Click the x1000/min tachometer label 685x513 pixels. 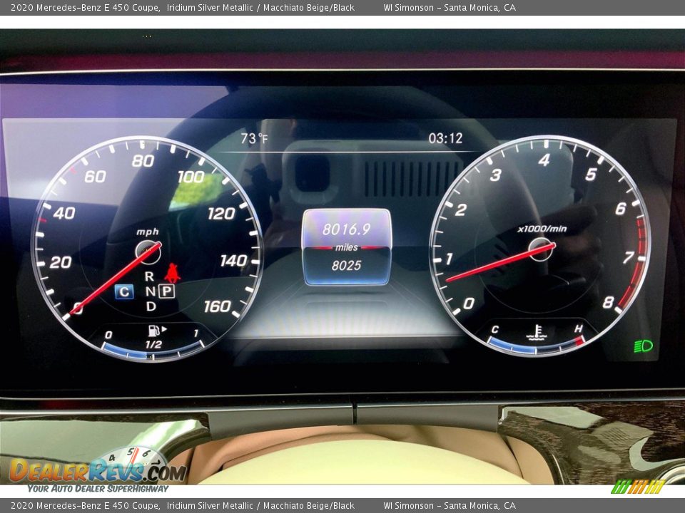[542, 229]
